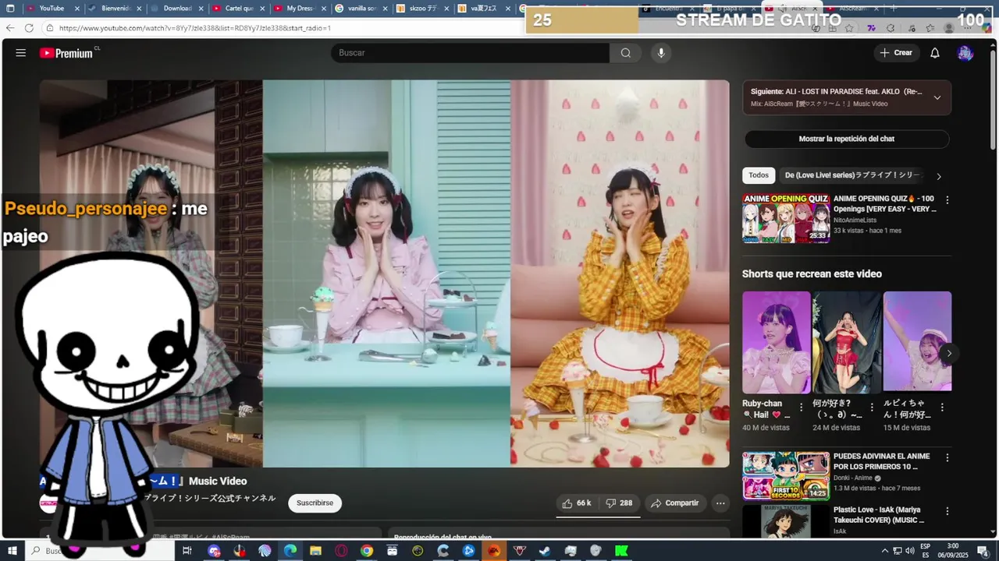
Task: Dislike the video showing 288
Action: pyautogui.click(x=620, y=503)
